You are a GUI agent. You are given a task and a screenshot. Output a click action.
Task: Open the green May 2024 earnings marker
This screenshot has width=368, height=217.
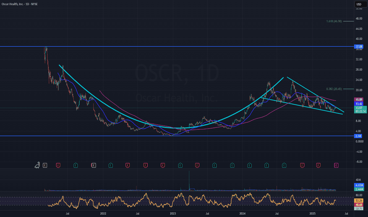pos(267,165)
